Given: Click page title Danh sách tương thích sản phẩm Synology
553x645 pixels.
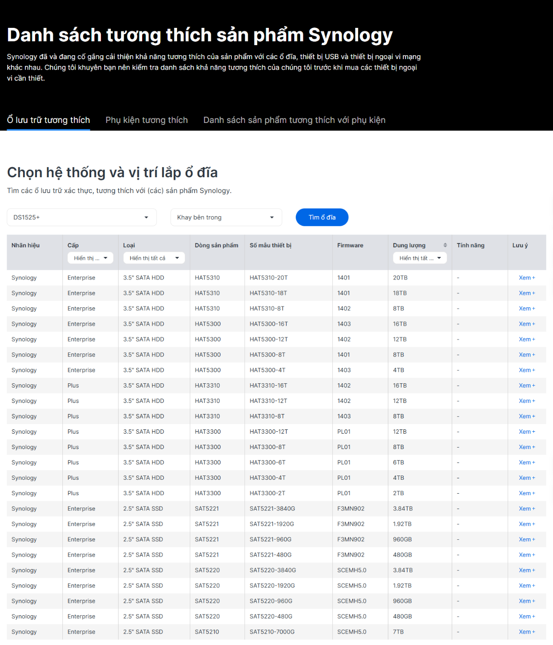Looking at the screenshot, I should (200, 35).
